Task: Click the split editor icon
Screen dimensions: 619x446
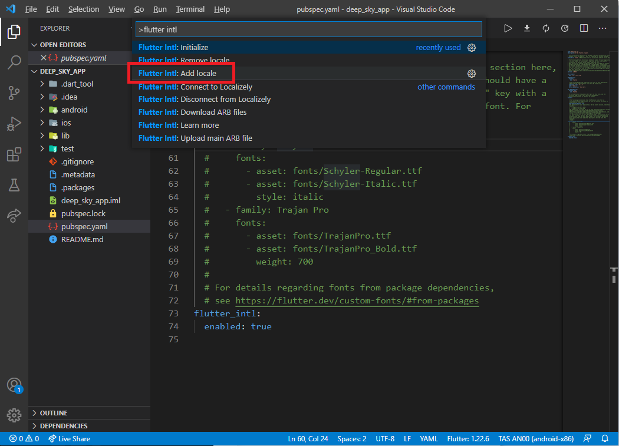Action: coord(584,28)
